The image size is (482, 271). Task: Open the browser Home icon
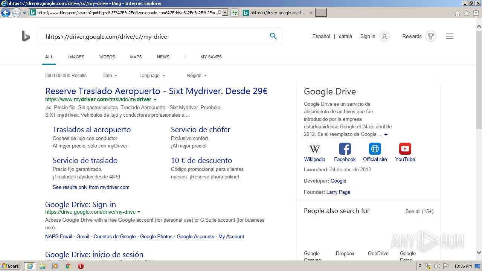[x=458, y=13]
